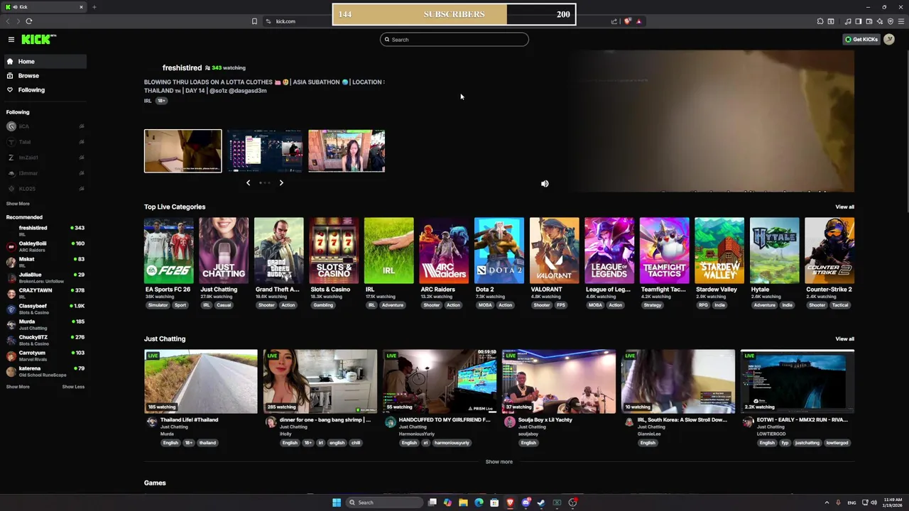This screenshot has height=511, width=909.
Task: Click Windows taskbar Search box
Action: (385, 502)
